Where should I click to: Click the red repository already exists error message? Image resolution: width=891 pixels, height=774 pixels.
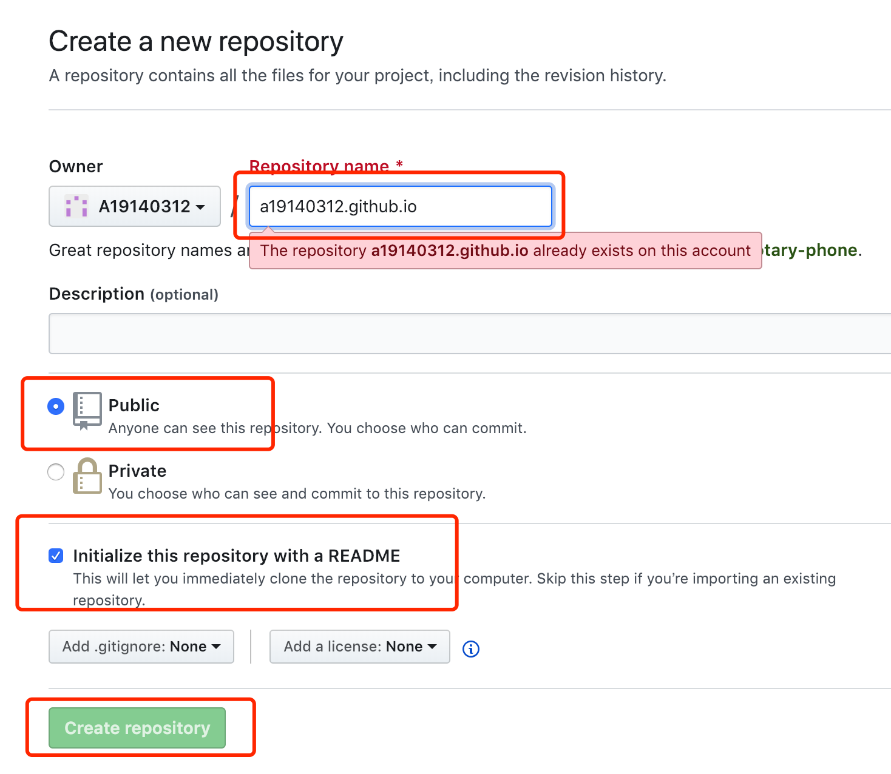click(x=505, y=251)
